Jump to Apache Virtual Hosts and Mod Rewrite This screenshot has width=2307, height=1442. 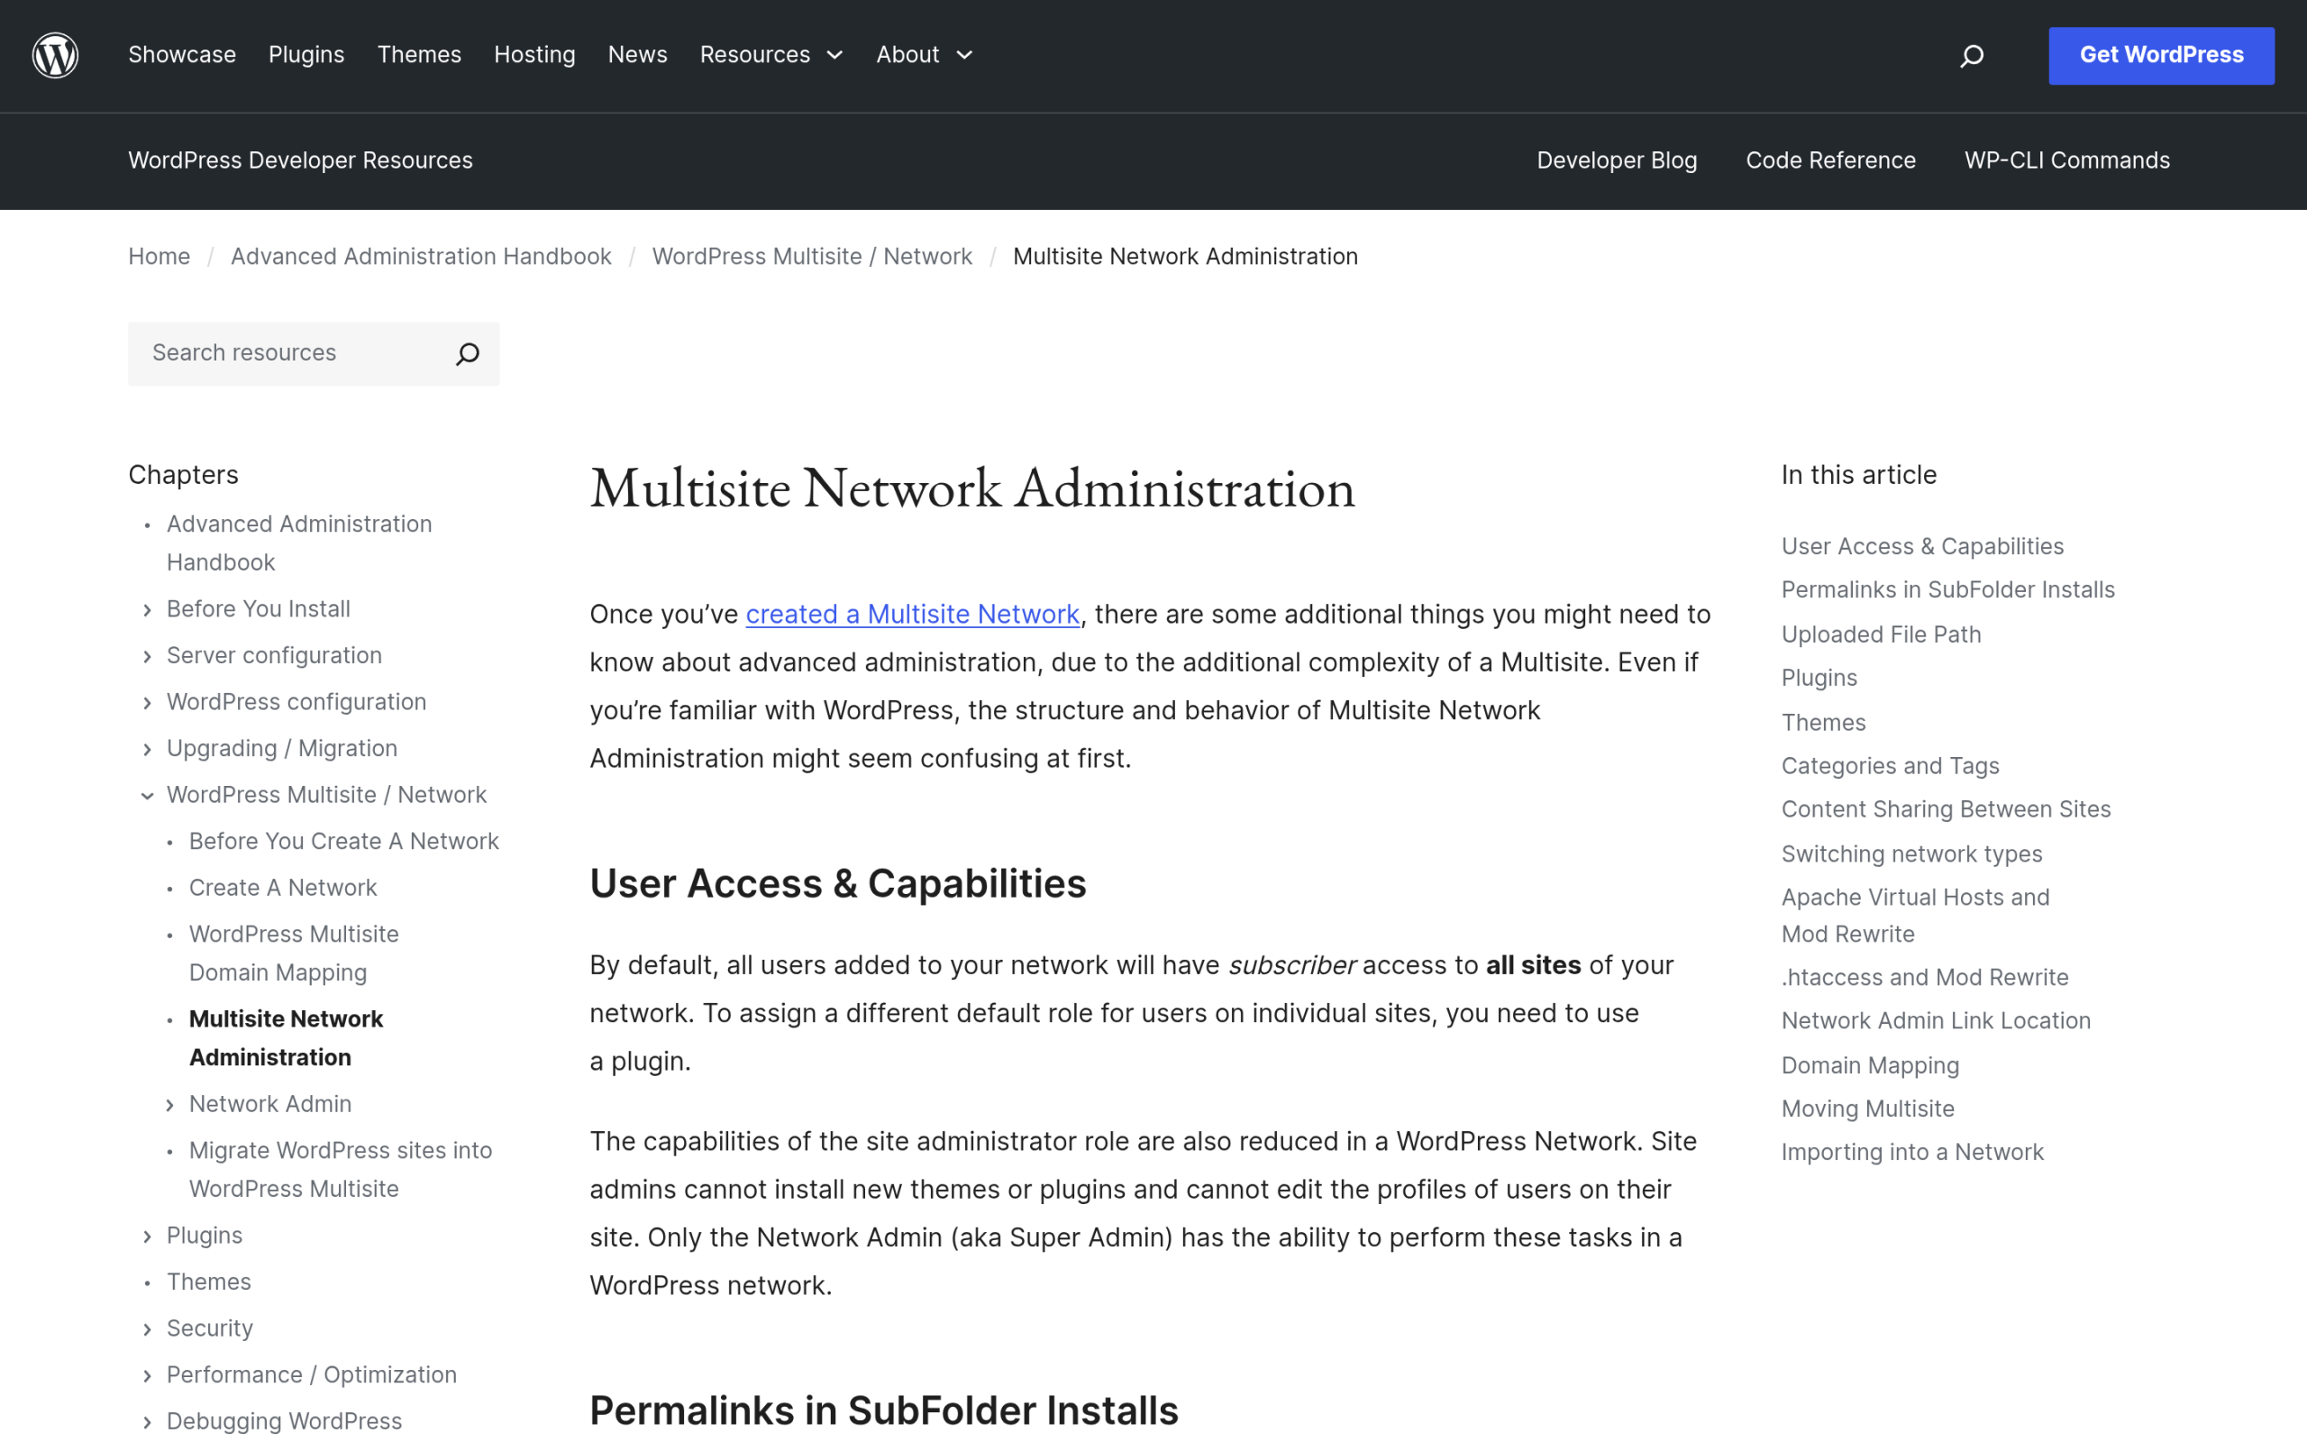[1915, 916]
